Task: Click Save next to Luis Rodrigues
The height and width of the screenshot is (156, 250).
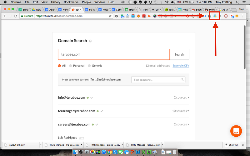Action: 81,138
